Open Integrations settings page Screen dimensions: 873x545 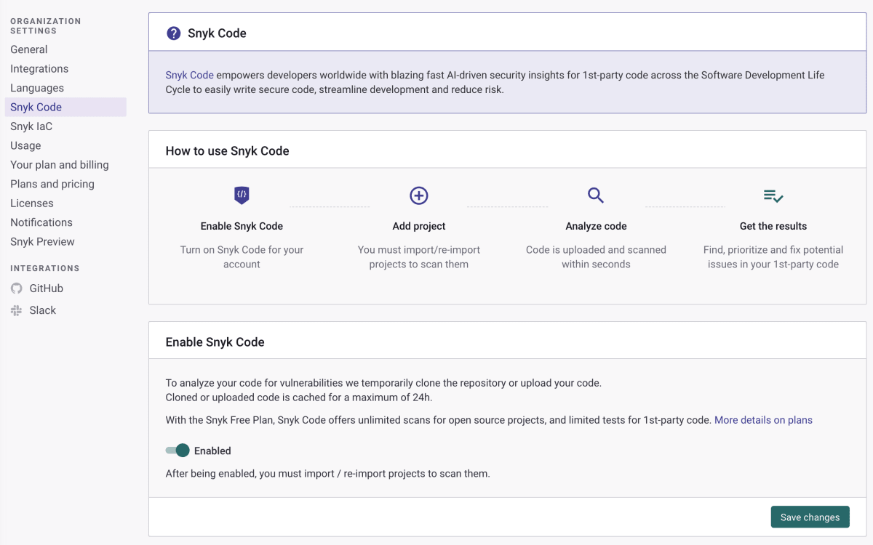tap(39, 68)
